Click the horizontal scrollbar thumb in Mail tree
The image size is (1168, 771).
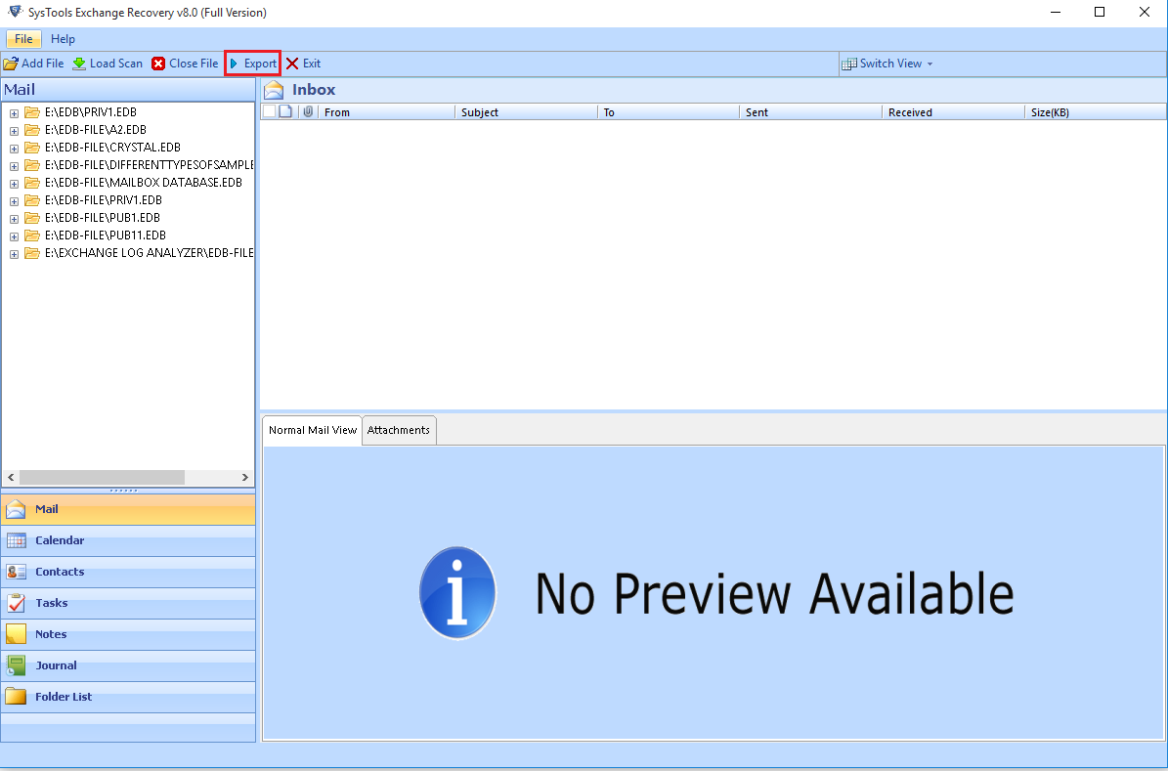[x=102, y=477]
